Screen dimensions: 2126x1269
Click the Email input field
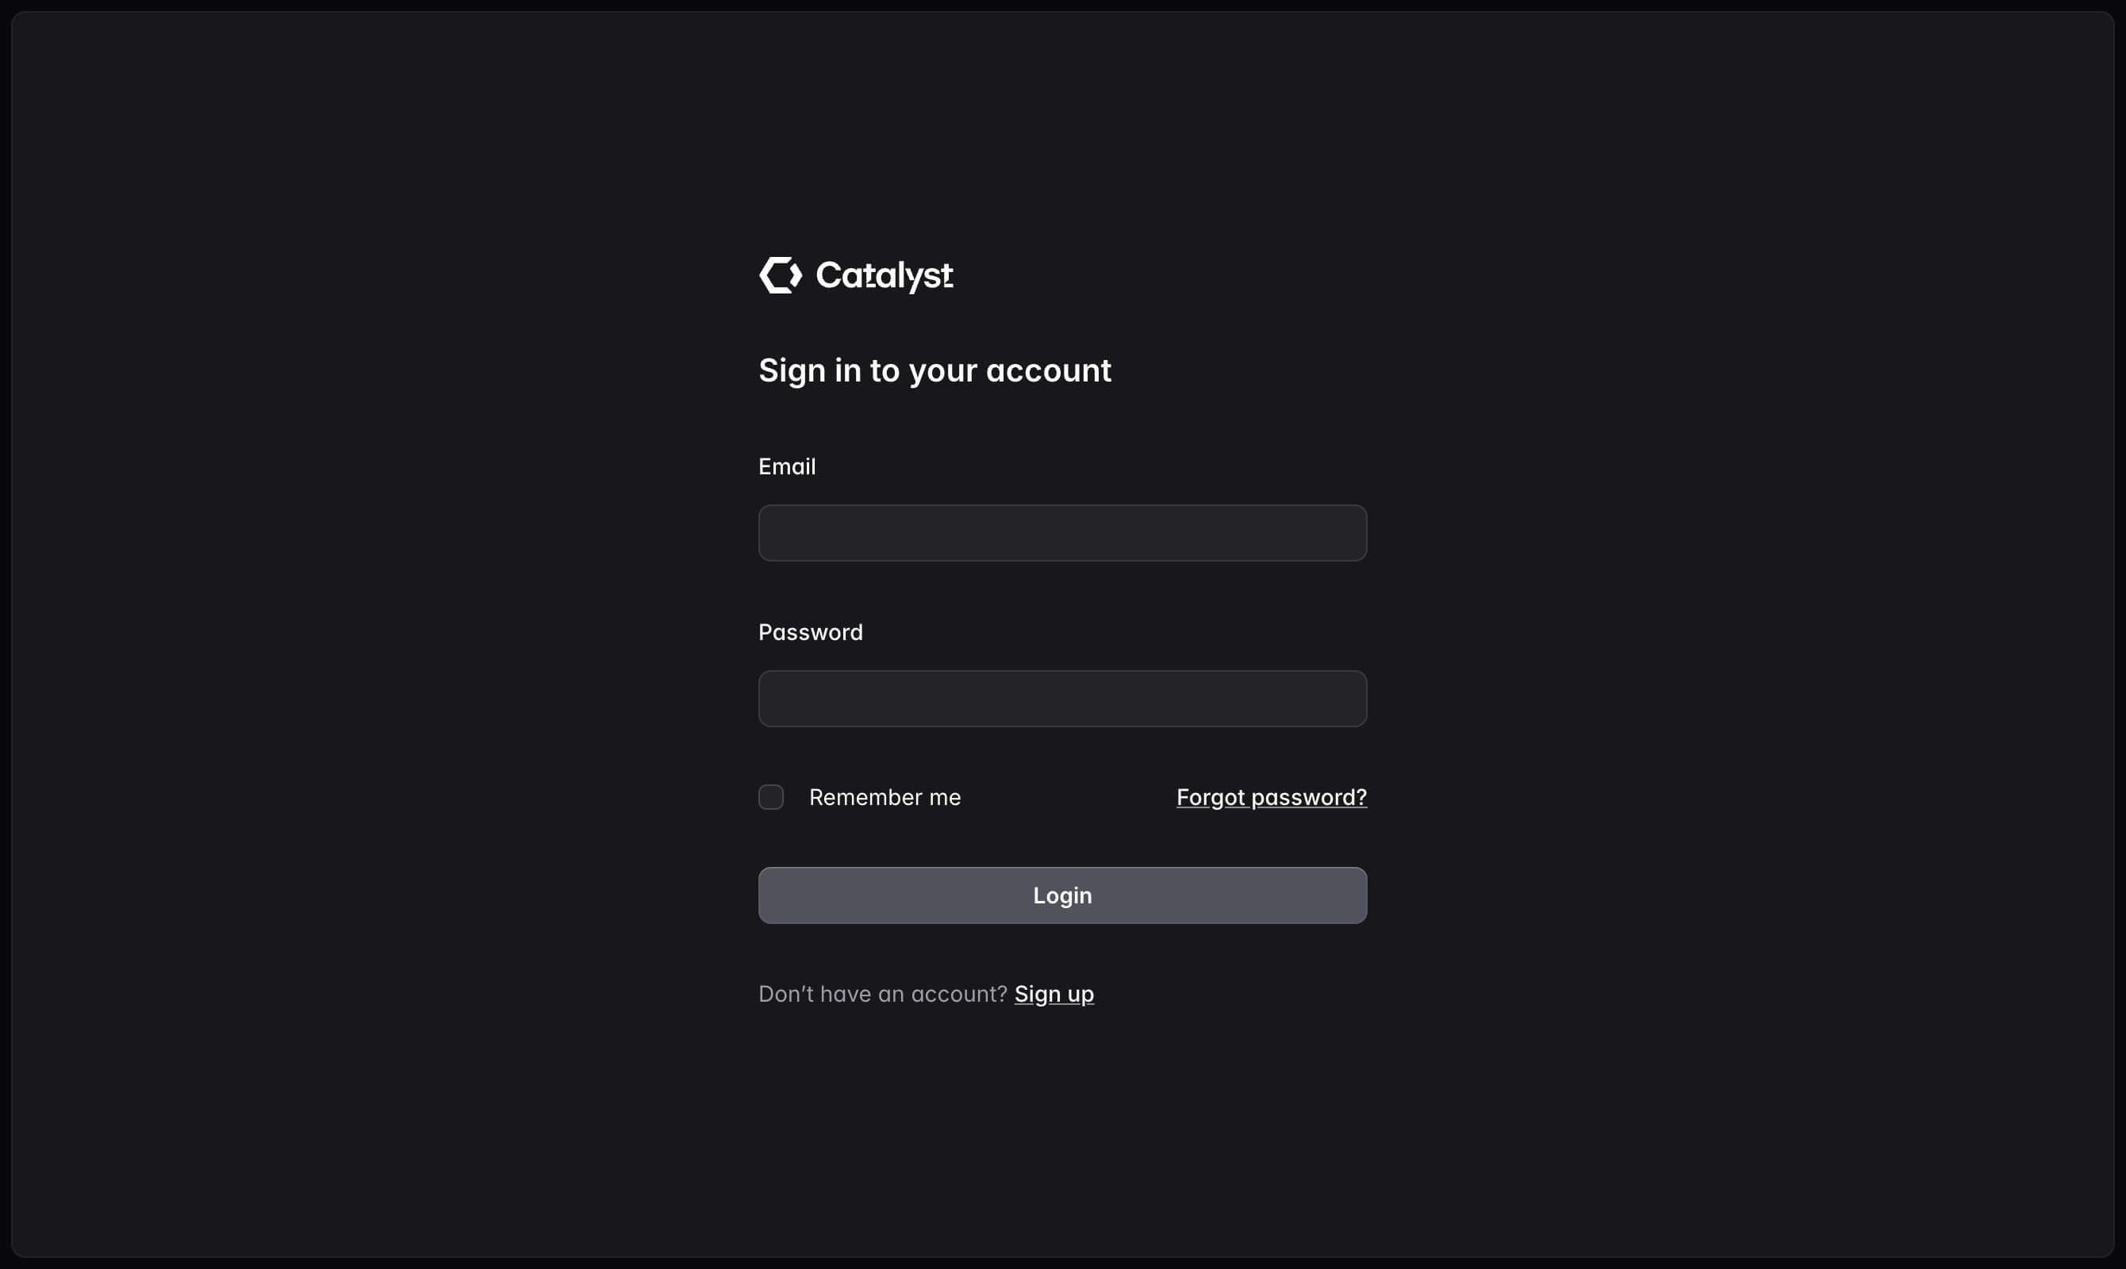pyautogui.click(x=1062, y=532)
